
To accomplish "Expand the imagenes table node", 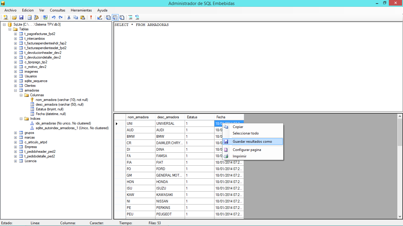I will [15, 72].
